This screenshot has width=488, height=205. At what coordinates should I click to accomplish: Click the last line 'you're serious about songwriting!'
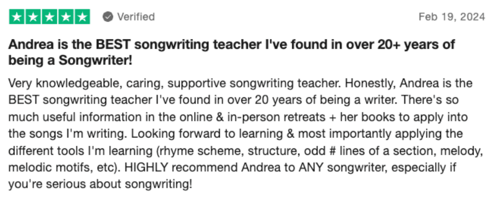click(x=100, y=183)
